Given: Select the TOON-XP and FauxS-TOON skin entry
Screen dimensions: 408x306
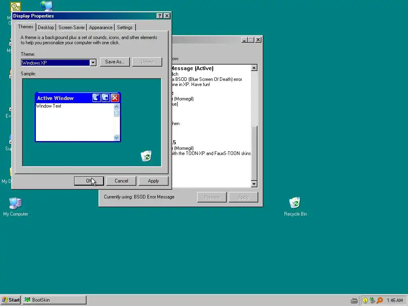Looking at the screenshot, I should (x=211, y=148).
